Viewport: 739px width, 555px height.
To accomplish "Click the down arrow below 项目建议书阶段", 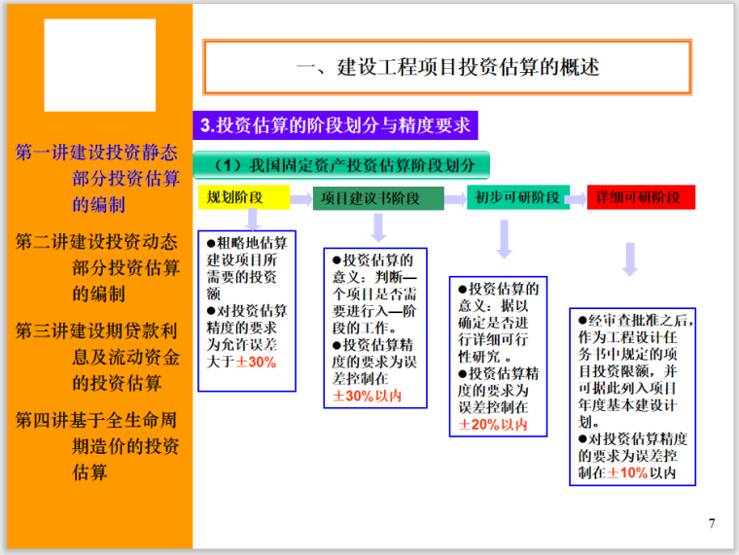I will (x=377, y=227).
